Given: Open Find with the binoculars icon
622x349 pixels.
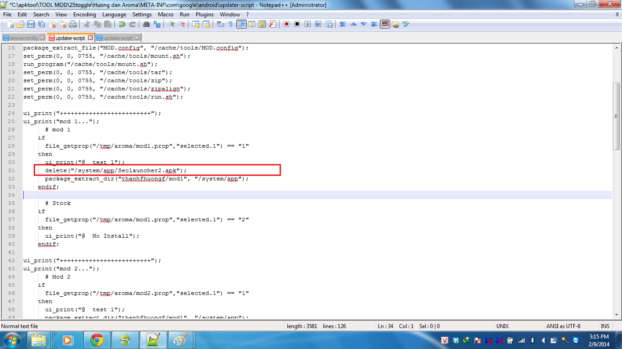Looking at the screenshot, I should pyautogui.click(x=146, y=24).
